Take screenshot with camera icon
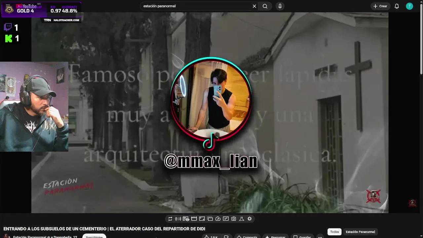Screen dimensions: 423x238 [x=234, y=219]
